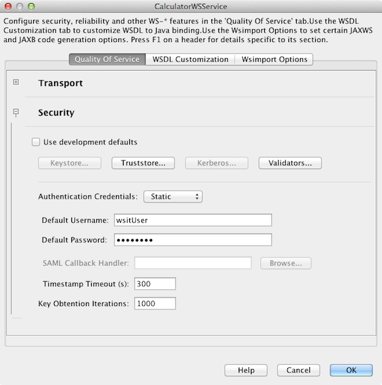Open Help for this dialog
The height and width of the screenshot is (385, 382).
click(x=246, y=370)
